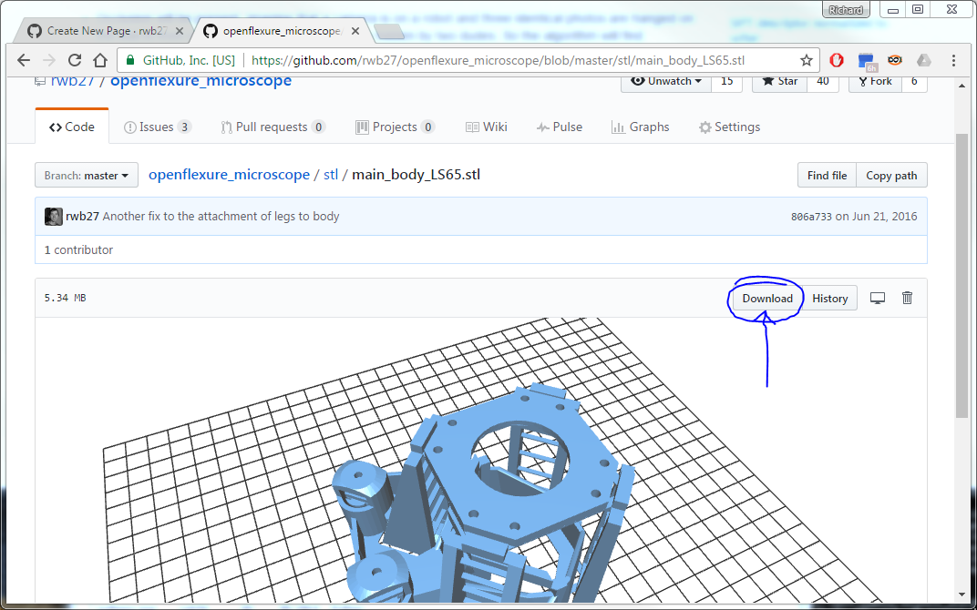Viewport: 977px width, 610px height.
Task: Open Chrome's three-dot customize menu
Action: coord(951,59)
